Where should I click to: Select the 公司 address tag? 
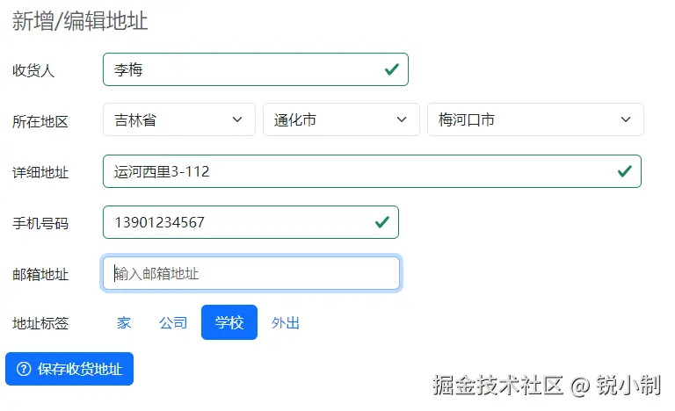click(173, 322)
